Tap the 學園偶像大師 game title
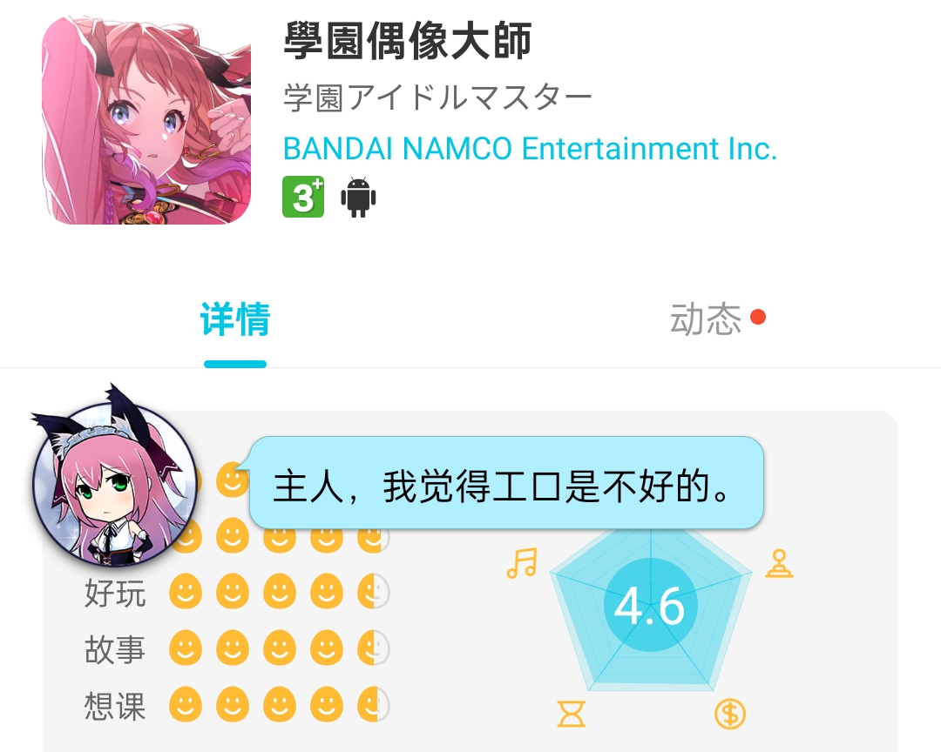Screen dimensions: 941x752 coord(408,41)
